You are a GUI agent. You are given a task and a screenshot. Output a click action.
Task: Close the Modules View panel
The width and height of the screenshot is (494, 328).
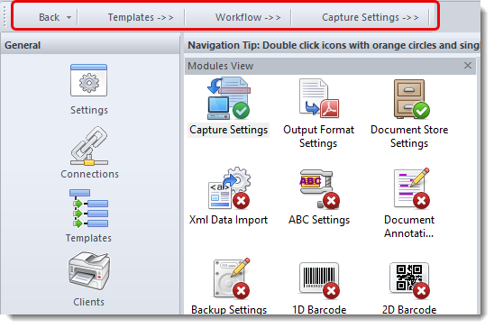coord(468,66)
